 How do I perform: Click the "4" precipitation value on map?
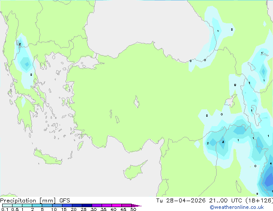(x=271, y=164)
